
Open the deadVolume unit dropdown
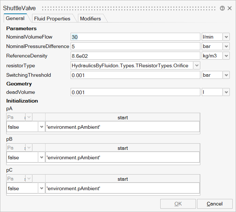226,92
